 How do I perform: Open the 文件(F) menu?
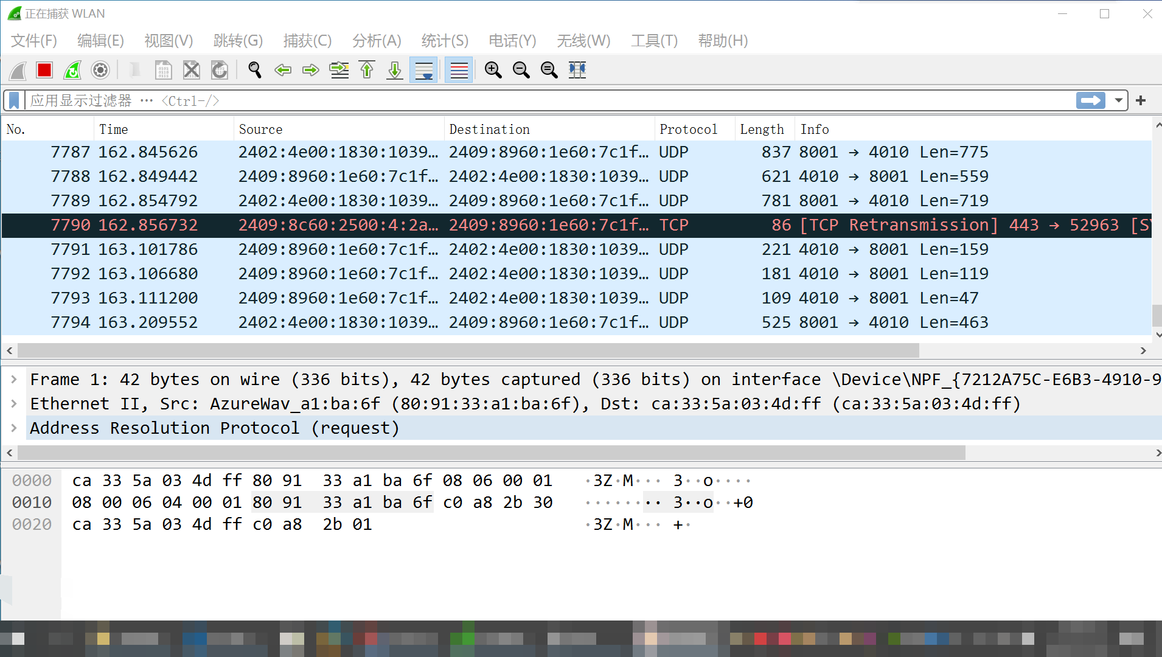34,41
